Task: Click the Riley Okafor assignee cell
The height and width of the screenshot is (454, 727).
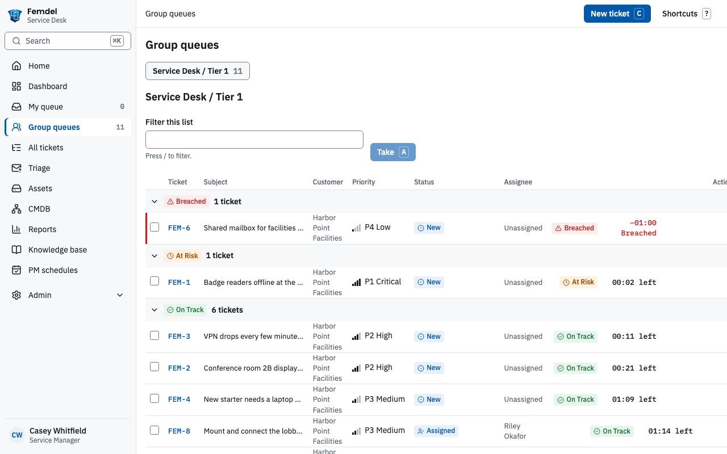Action: point(515,431)
